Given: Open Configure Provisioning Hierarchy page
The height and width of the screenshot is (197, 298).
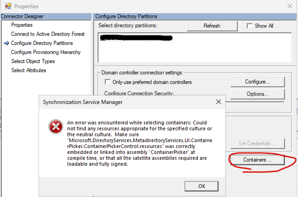Looking at the screenshot, I should 46,52.
